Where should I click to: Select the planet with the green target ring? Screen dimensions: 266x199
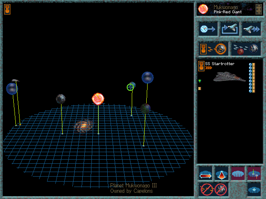coord(131,86)
